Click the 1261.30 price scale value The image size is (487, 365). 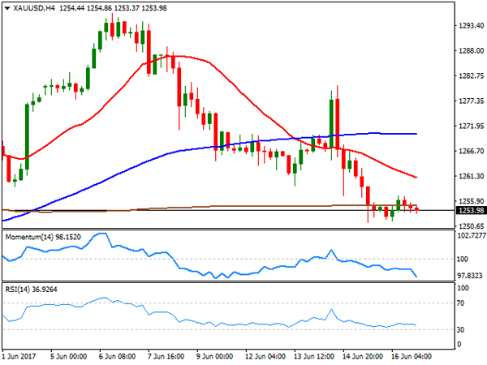pyautogui.click(x=471, y=176)
